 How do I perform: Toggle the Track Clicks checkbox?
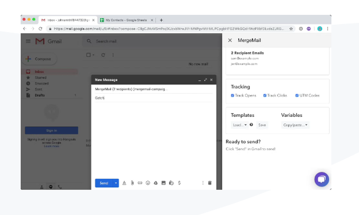pos(265,95)
